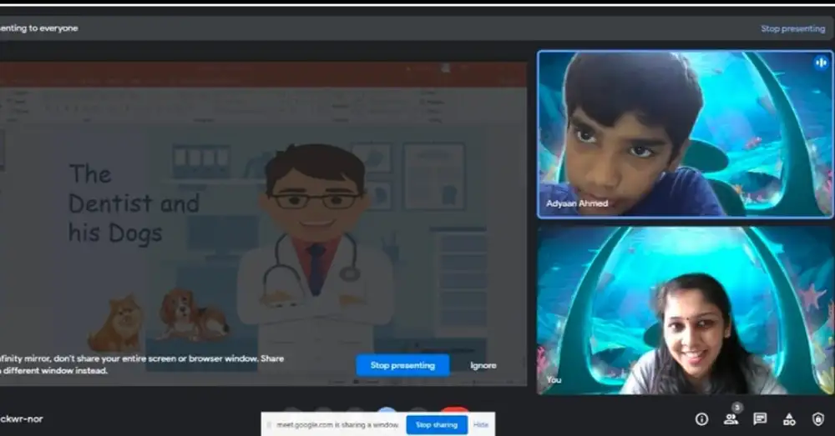Click the blue present-now control button
This screenshot has width=835, height=436.
(x=387, y=410)
